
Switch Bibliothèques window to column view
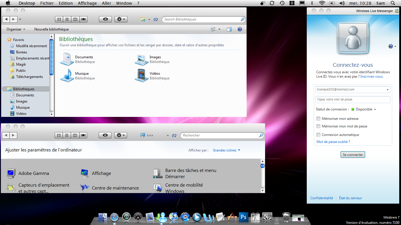point(75,19)
